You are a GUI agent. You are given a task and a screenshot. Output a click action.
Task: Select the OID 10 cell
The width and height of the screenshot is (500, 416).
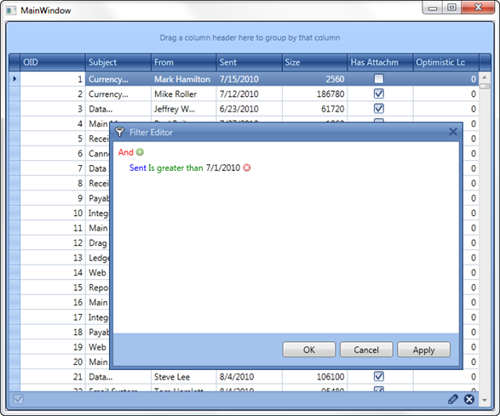pyautogui.click(x=53, y=213)
